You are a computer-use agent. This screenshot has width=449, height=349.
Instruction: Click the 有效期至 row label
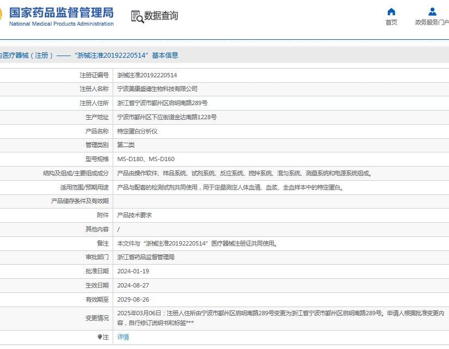click(97, 299)
